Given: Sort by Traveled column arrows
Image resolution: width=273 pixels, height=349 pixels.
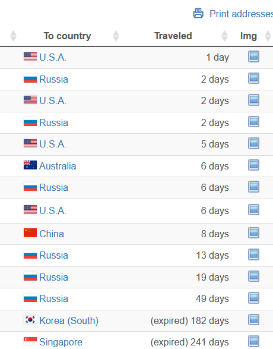Looking at the screenshot, I should (x=224, y=36).
